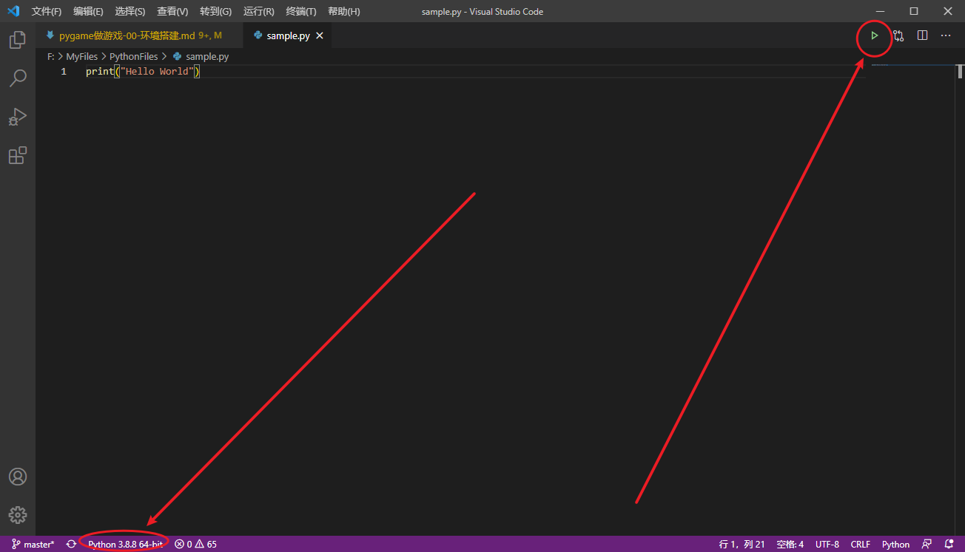Open the 编辑(E) menu
Image resolution: width=965 pixels, height=552 pixels.
click(88, 11)
